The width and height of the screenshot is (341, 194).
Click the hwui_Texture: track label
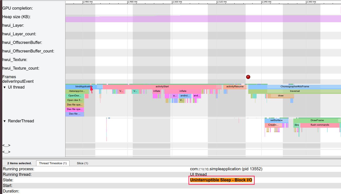[x=15, y=60]
